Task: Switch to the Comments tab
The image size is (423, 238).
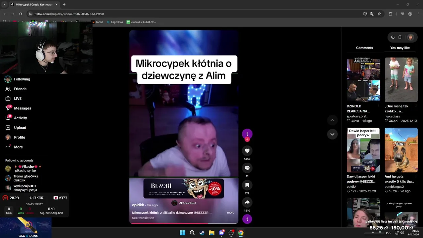Action: (x=365, y=48)
